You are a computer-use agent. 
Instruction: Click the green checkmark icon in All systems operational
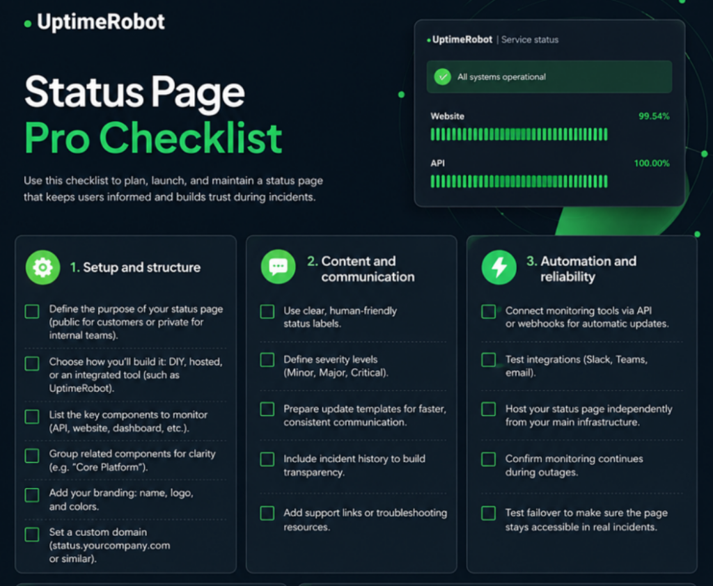[442, 77]
